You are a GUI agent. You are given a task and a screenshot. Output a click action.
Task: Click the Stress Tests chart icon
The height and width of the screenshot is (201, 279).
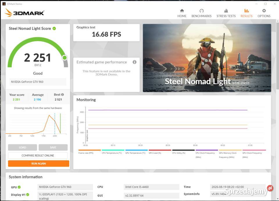(x=226, y=11)
